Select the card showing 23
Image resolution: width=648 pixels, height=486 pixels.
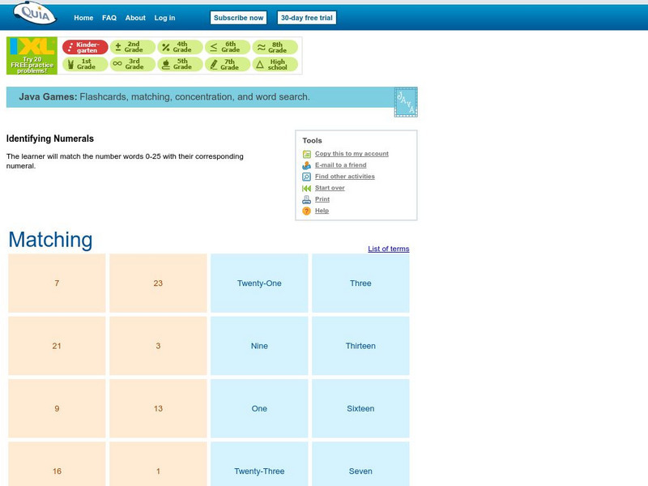tap(158, 283)
